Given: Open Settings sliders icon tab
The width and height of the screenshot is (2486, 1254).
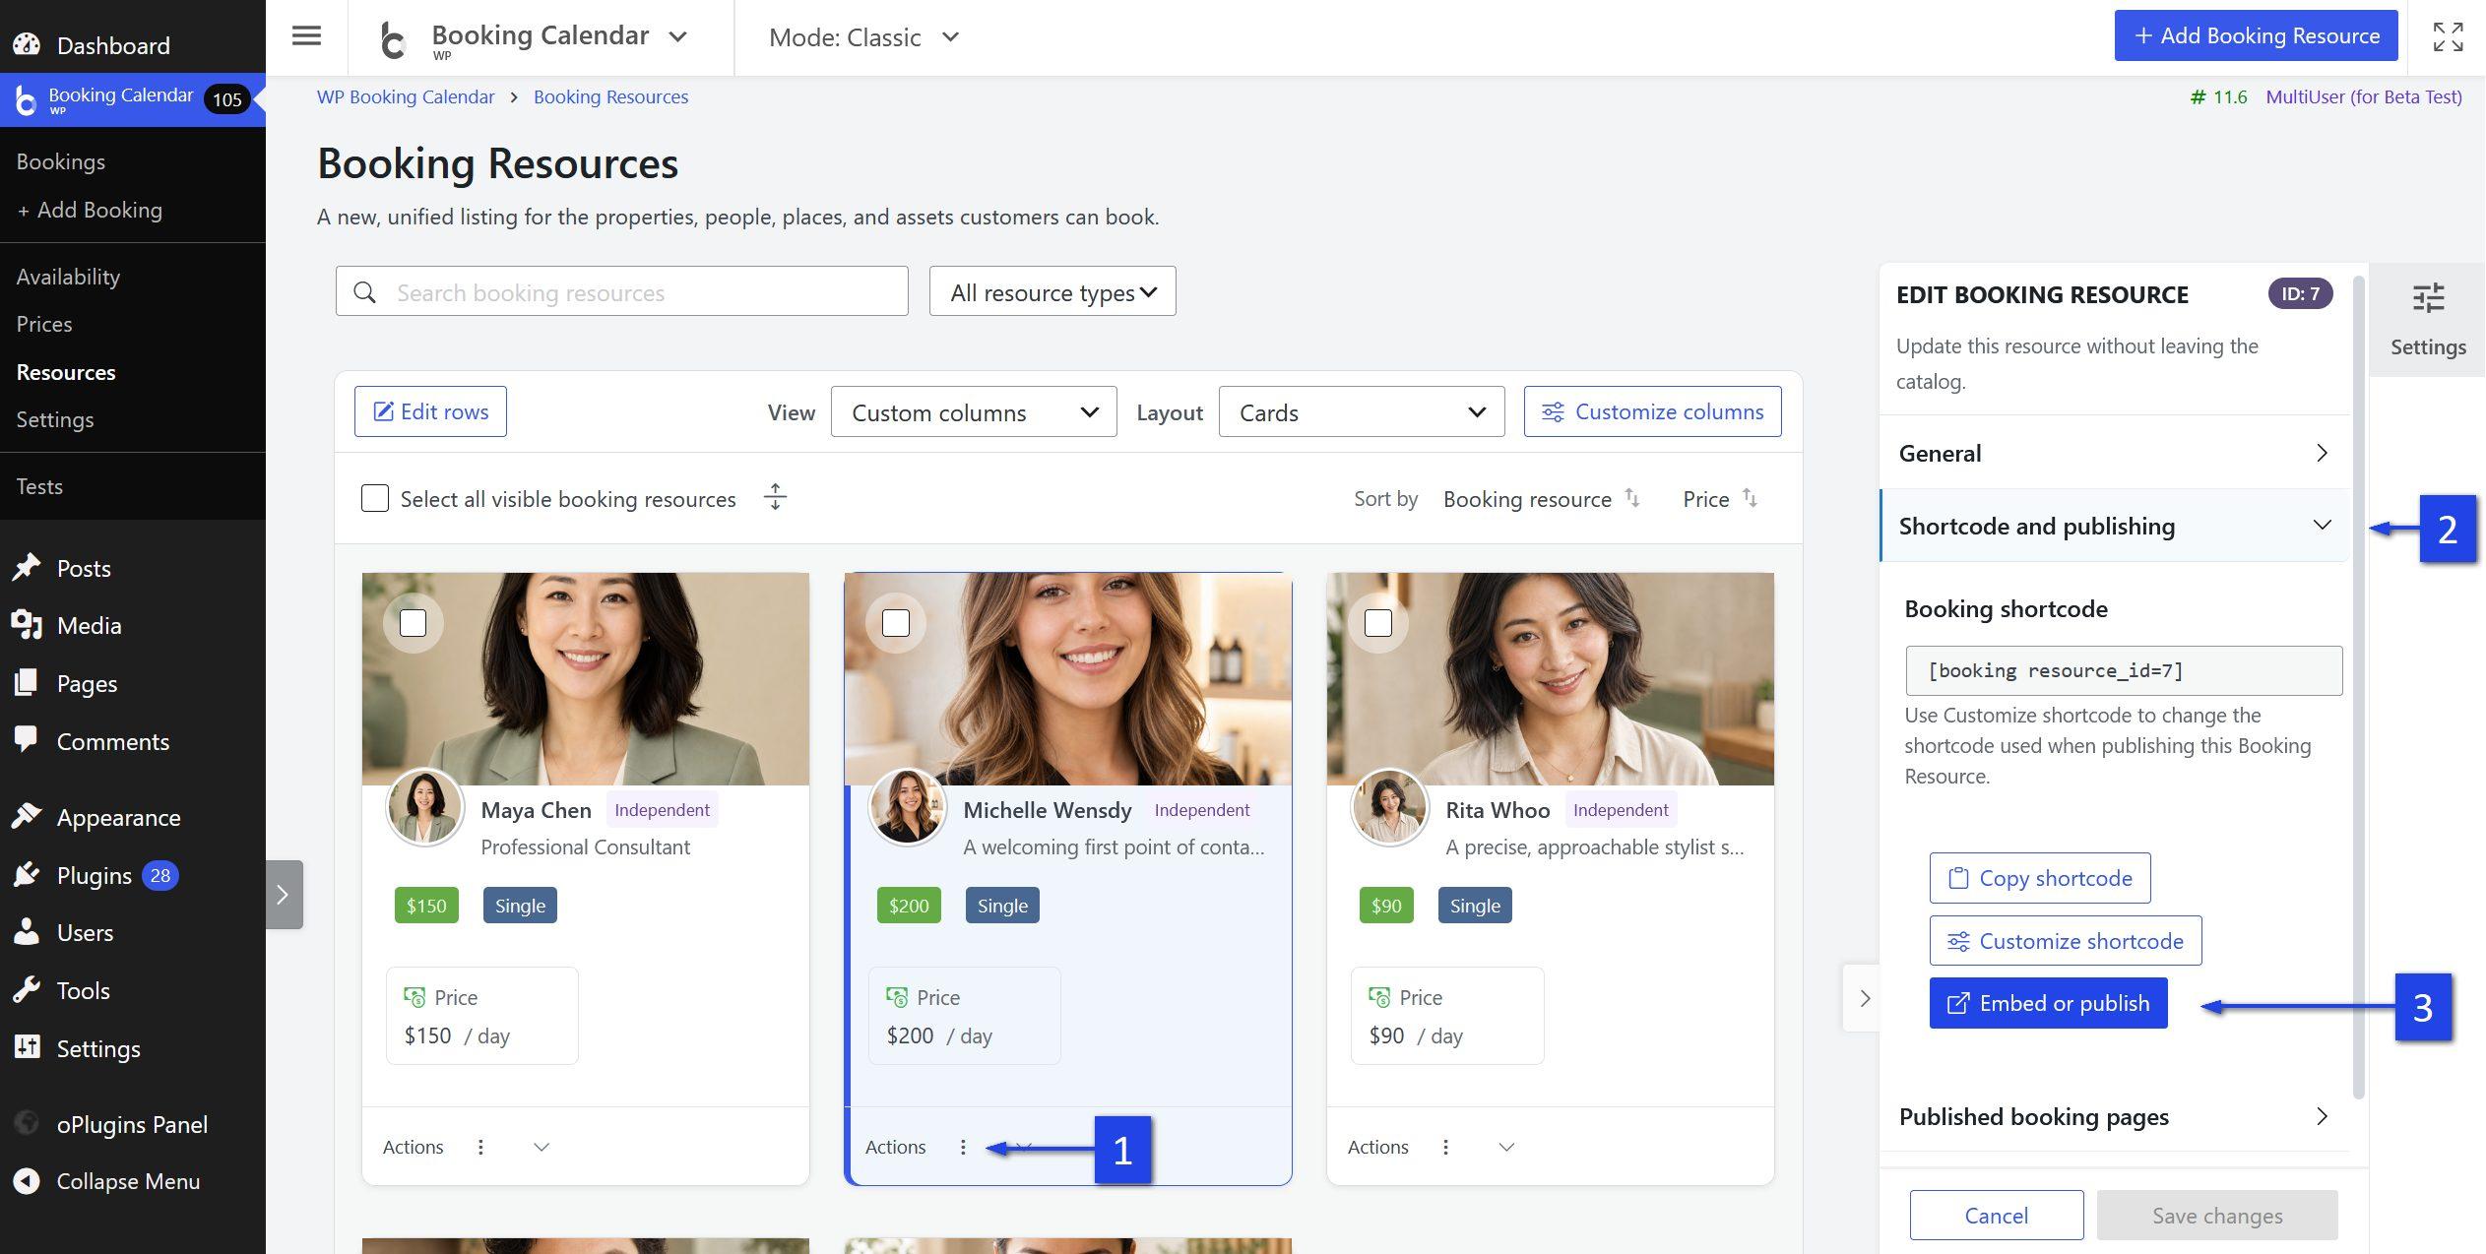Looking at the screenshot, I should [2428, 320].
